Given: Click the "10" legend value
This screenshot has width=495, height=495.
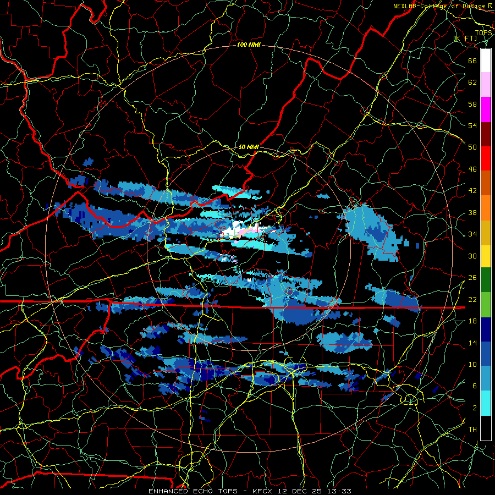Looking at the screenshot, I should pos(472,364).
